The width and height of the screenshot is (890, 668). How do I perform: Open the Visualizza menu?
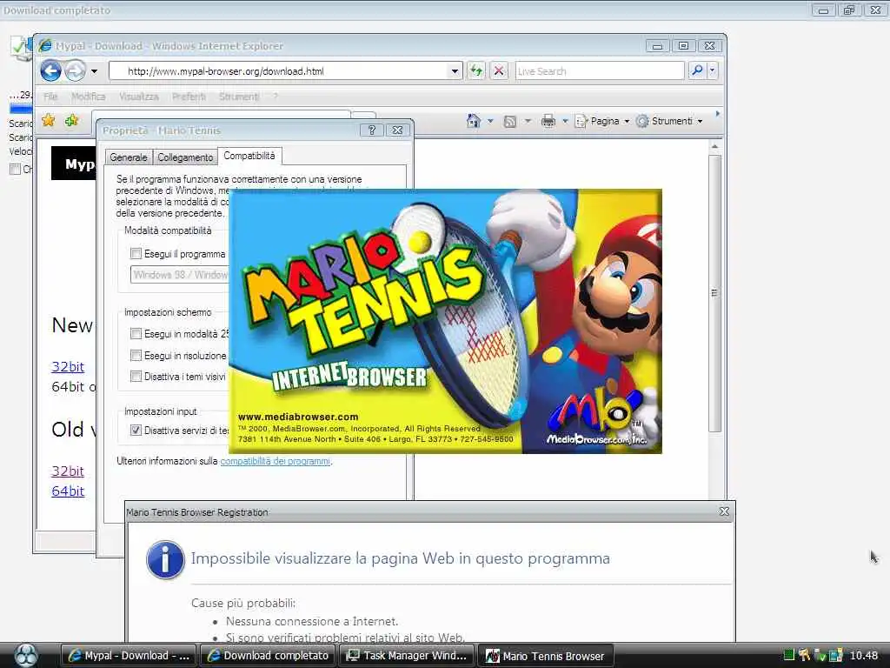(x=139, y=97)
